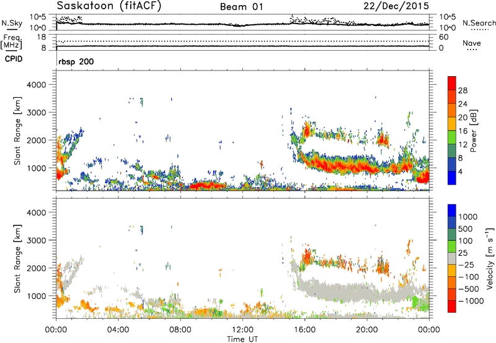496x343 pixels.
Task: Click the bottom blue Power colorbar segment
Action: (452, 178)
